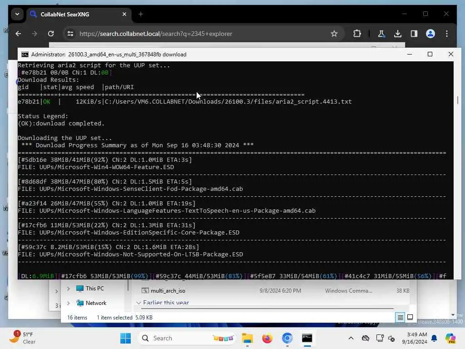Close the CollabNet SearXNG tab

(124, 14)
